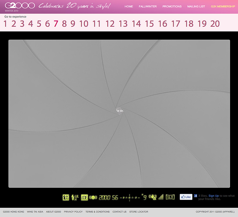Open the HOME menu item
The height and width of the screenshot is (217, 238).
129,7
